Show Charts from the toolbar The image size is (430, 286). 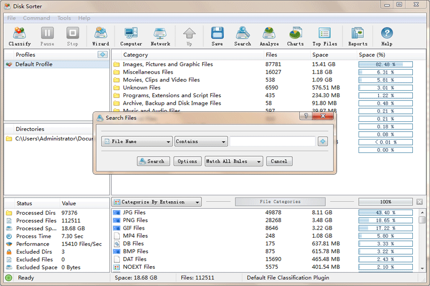pos(295,36)
